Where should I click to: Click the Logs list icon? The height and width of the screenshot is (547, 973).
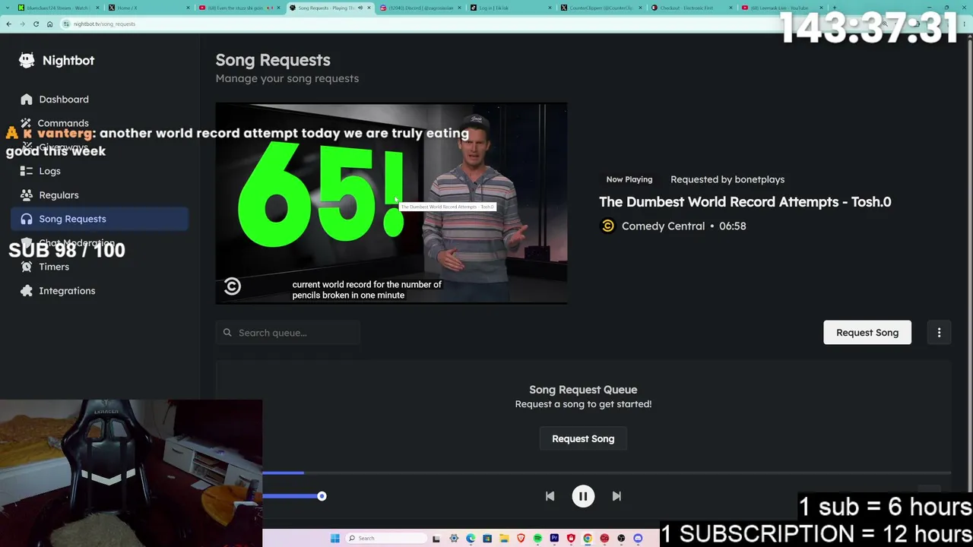pos(27,171)
